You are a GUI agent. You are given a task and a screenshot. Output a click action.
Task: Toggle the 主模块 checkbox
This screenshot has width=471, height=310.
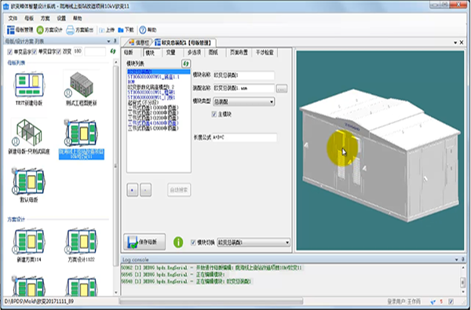click(214, 114)
